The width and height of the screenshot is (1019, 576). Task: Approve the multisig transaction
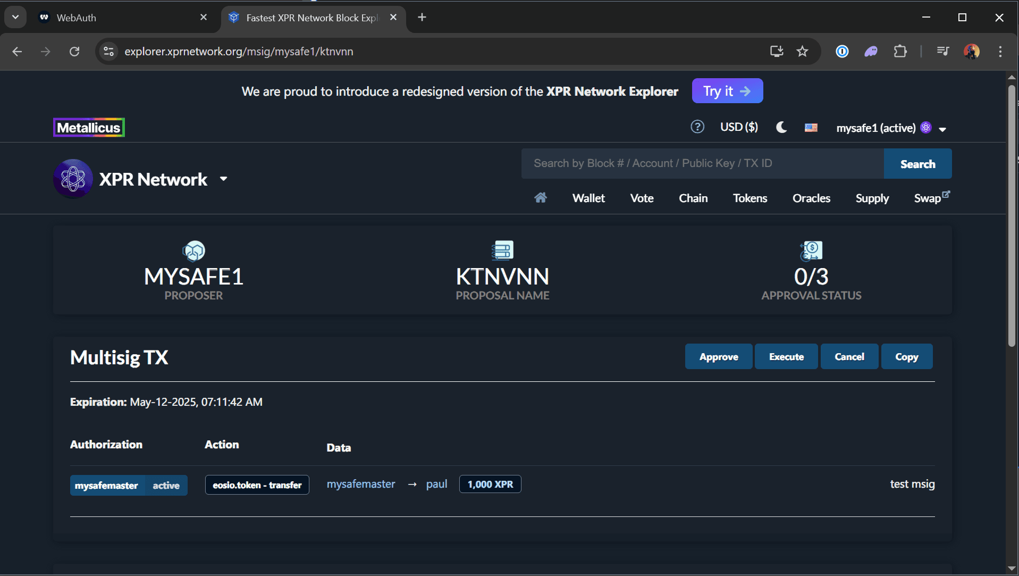tap(719, 357)
